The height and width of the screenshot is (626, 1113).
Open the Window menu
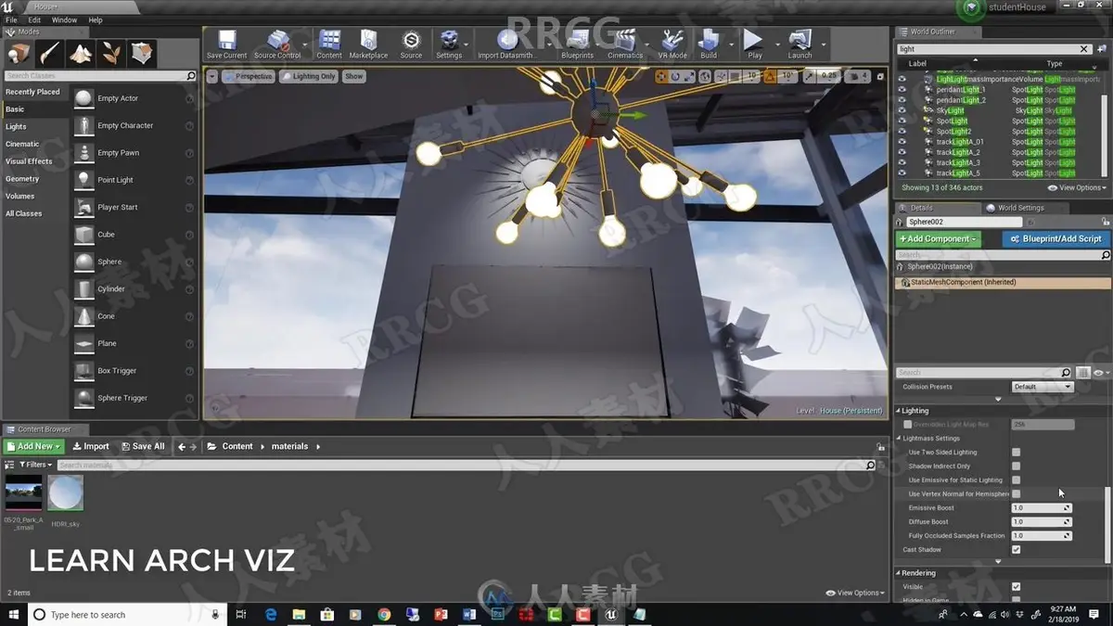[64, 19]
